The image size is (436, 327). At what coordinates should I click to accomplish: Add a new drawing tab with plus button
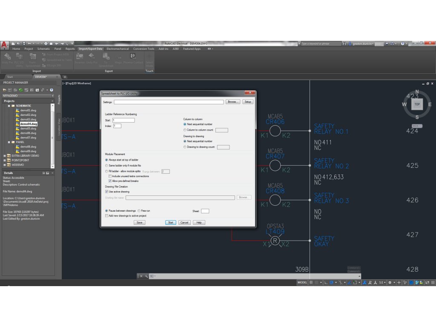click(x=65, y=77)
